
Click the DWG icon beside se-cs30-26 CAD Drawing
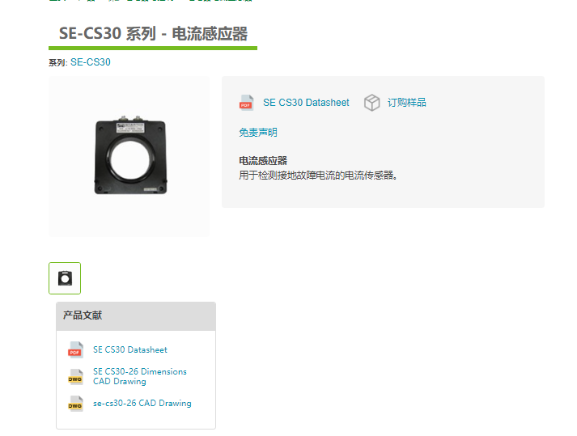tap(75, 404)
